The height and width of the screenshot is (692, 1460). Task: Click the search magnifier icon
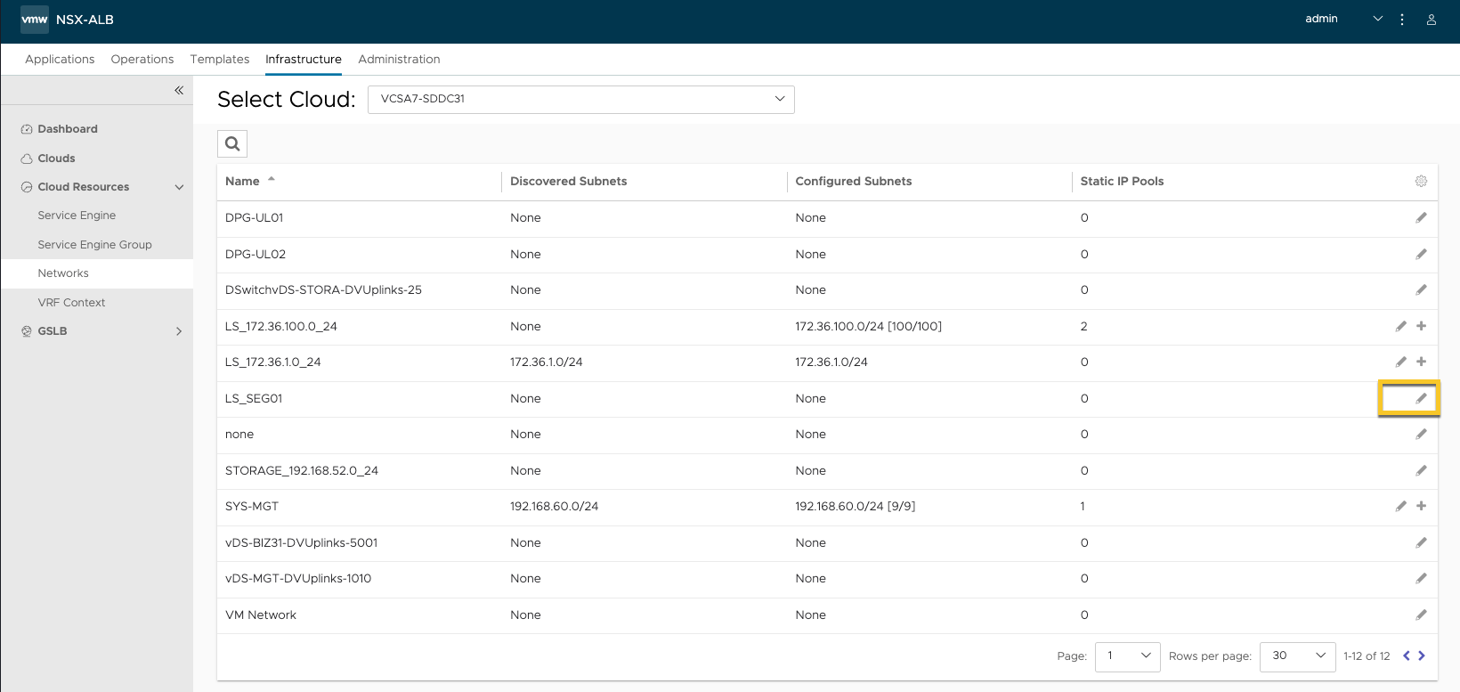click(232, 143)
